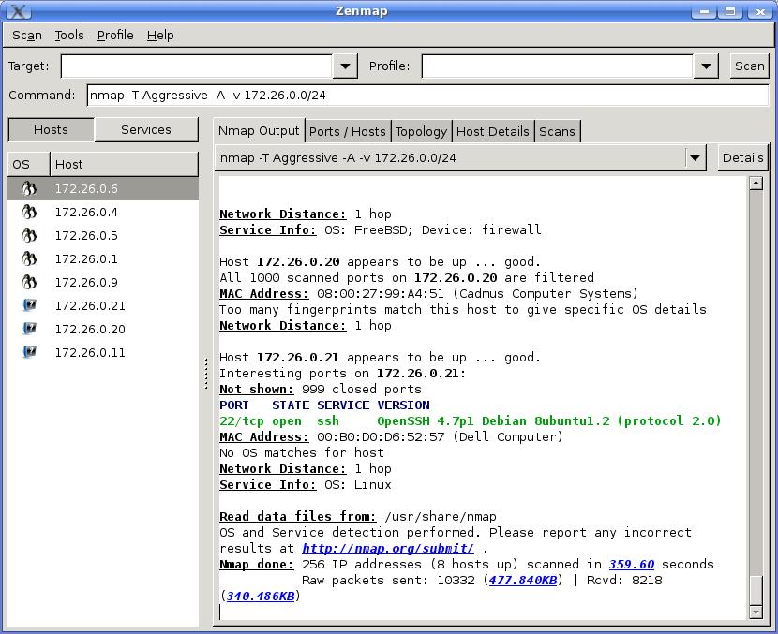Select the Hosts view toggle button
The image size is (778, 634).
coord(51,130)
